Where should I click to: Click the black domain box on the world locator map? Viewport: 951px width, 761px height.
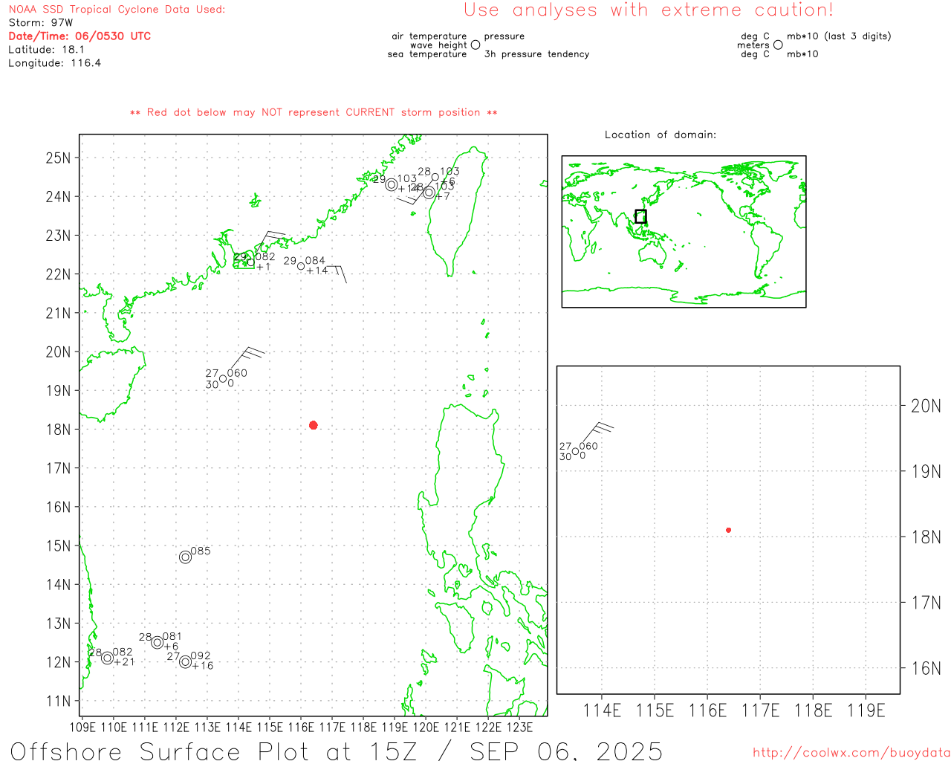640,216
